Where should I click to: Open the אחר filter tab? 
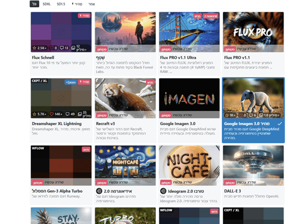91,4
